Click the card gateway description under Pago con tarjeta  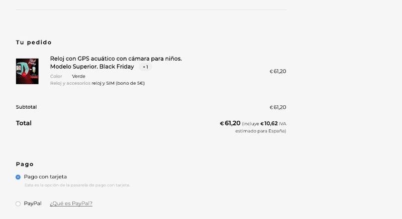[77, 185]
